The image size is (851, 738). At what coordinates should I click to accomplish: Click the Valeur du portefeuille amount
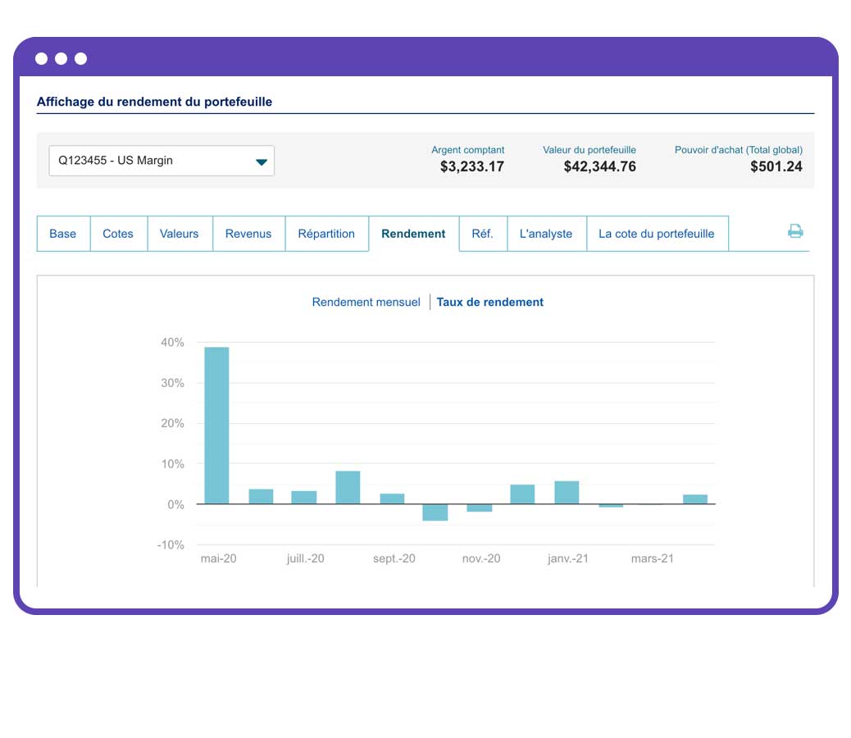[599, 166]
